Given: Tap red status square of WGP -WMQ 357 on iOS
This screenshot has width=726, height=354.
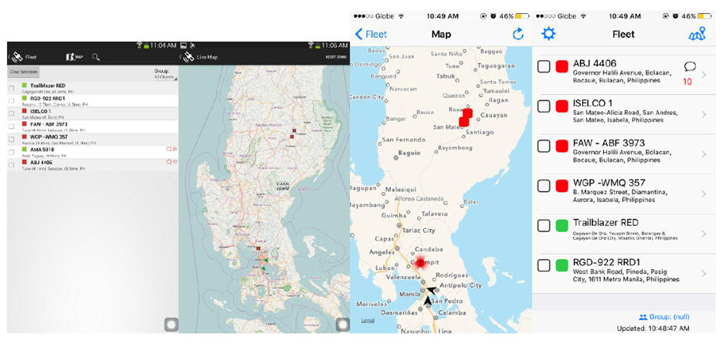Looking at the screenshot, I should (x=561, y=186).
